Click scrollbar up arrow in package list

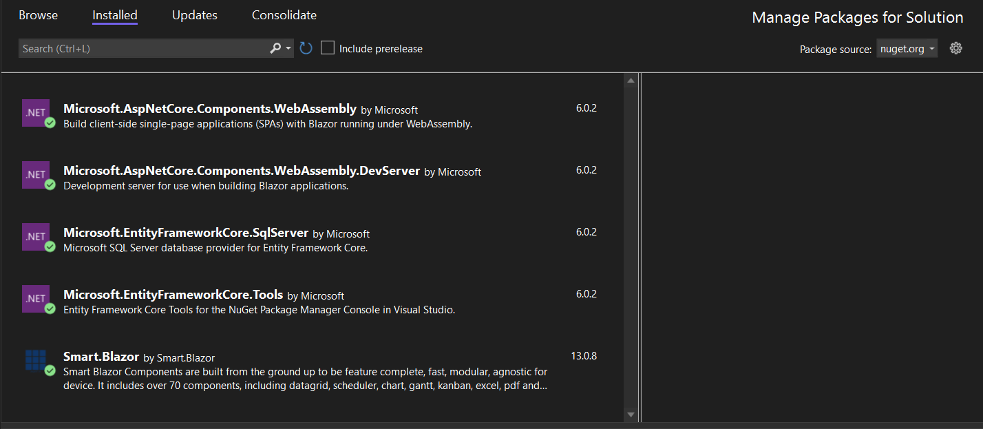[x=631, y=81]
